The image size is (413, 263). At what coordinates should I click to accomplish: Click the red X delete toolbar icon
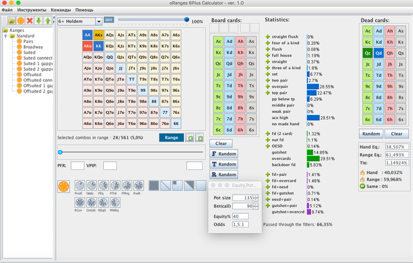pos(29,21)
